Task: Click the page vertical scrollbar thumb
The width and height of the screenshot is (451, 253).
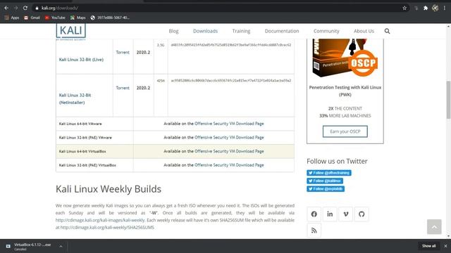Action: click(x=448, y=100)
